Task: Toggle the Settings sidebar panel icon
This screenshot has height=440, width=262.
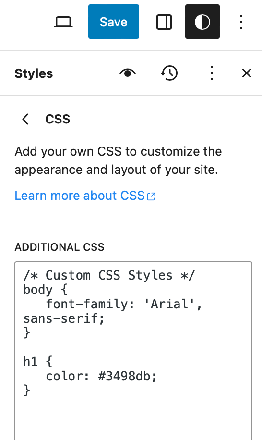Action: point(164,22)
